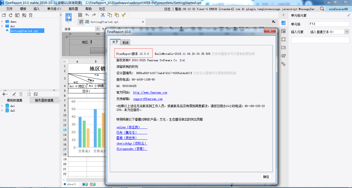
Task: Click the copy icon in toolbar
Action: pos(110,15)
